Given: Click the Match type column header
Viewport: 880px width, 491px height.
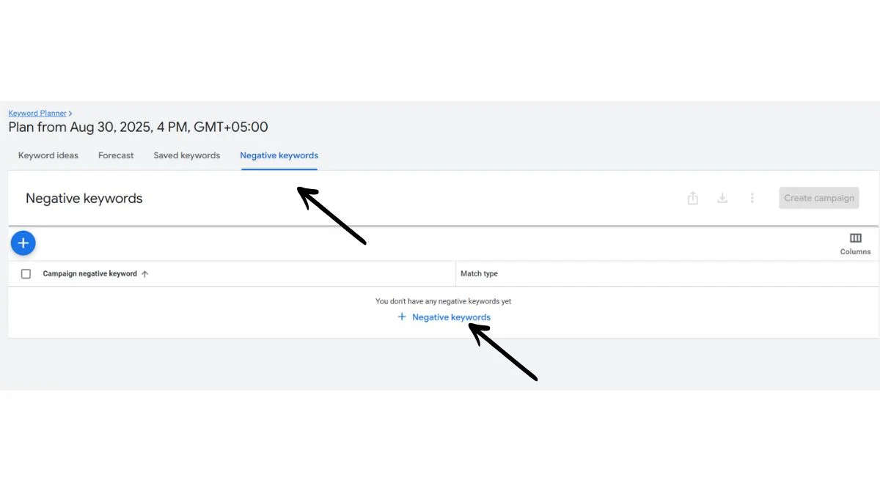Looking at the screenshot, I should (x=479, y=274).
